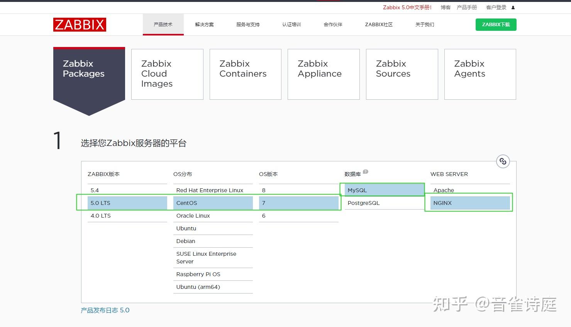Select the Zabbix Agents tab
This screenshot has height=327, width=571.
[x=480, y=74]
